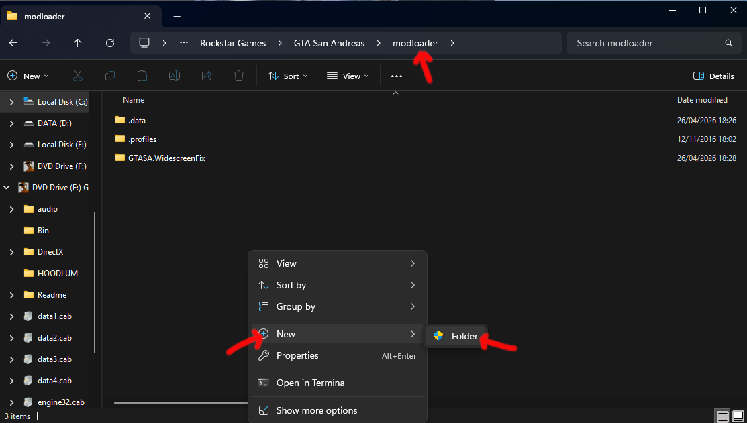Image resolution: width=747 pixels, height=423 pixels.
Task: Click chevron after GTA San Andreas breadcrumb
Action: pos(379,43)
